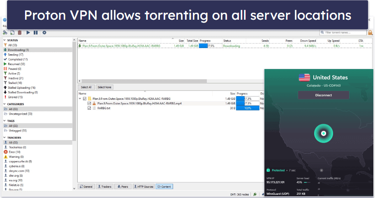
Task: Click the green connection marker on VPN map
Action: point(323,133)
